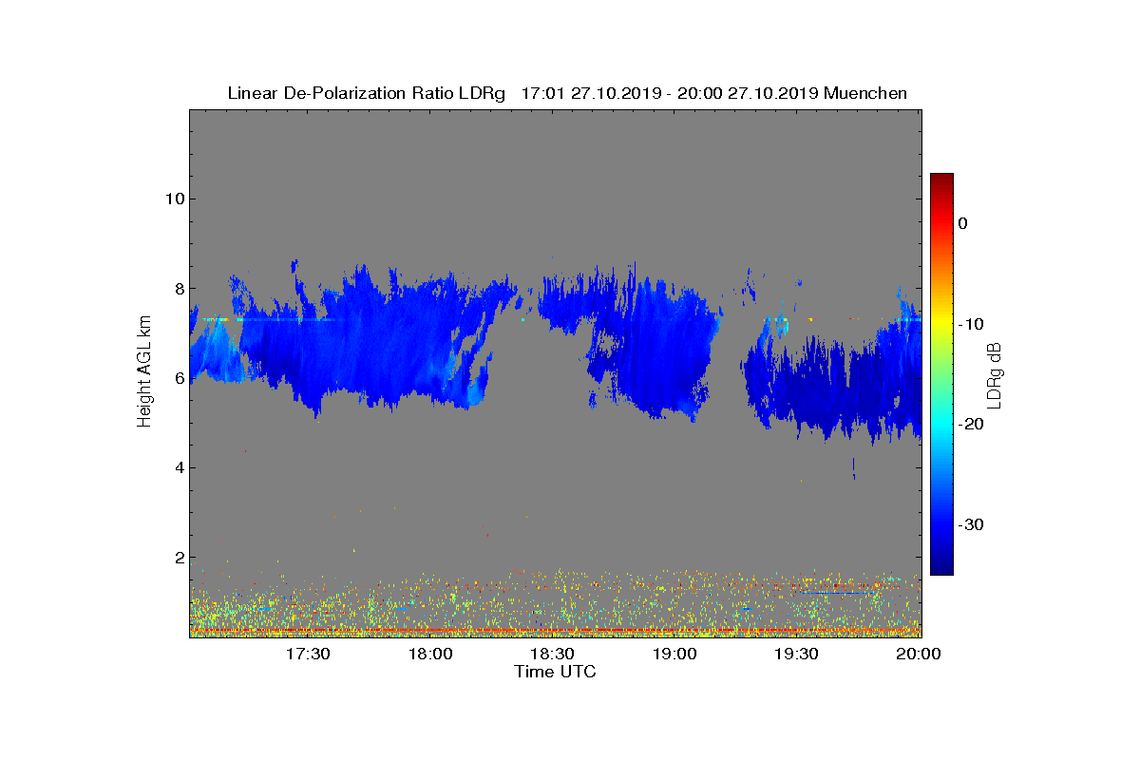
Task: Click the 19:30 time axis label
Action: tap(796, 654)
